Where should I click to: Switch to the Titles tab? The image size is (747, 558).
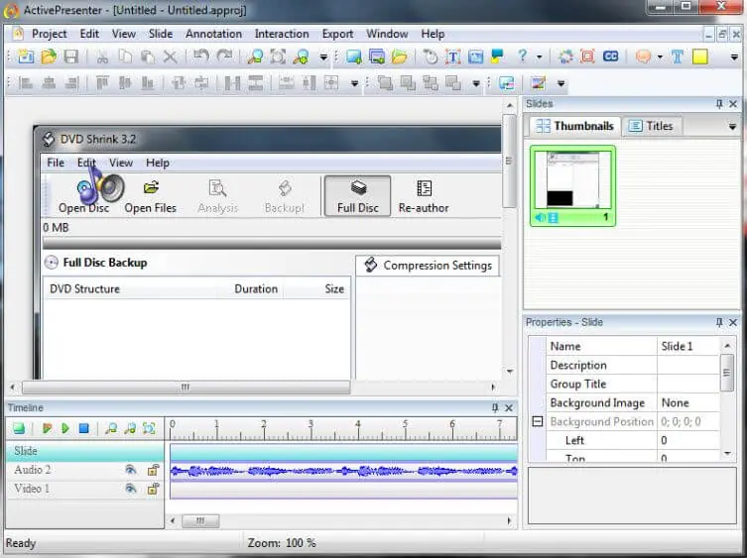click(651, 126)
